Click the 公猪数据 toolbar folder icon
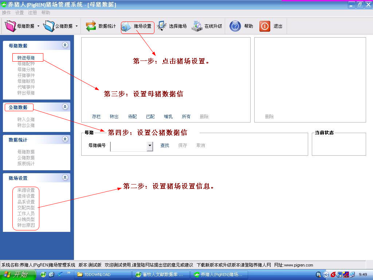The width and height of the screenshot is (373, 280). pyautogui.click(x=48, y=26)
